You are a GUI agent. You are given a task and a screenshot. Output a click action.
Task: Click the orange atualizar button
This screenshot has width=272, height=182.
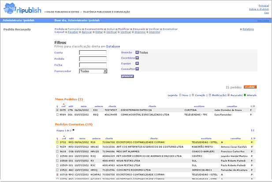tap(250, 87)
